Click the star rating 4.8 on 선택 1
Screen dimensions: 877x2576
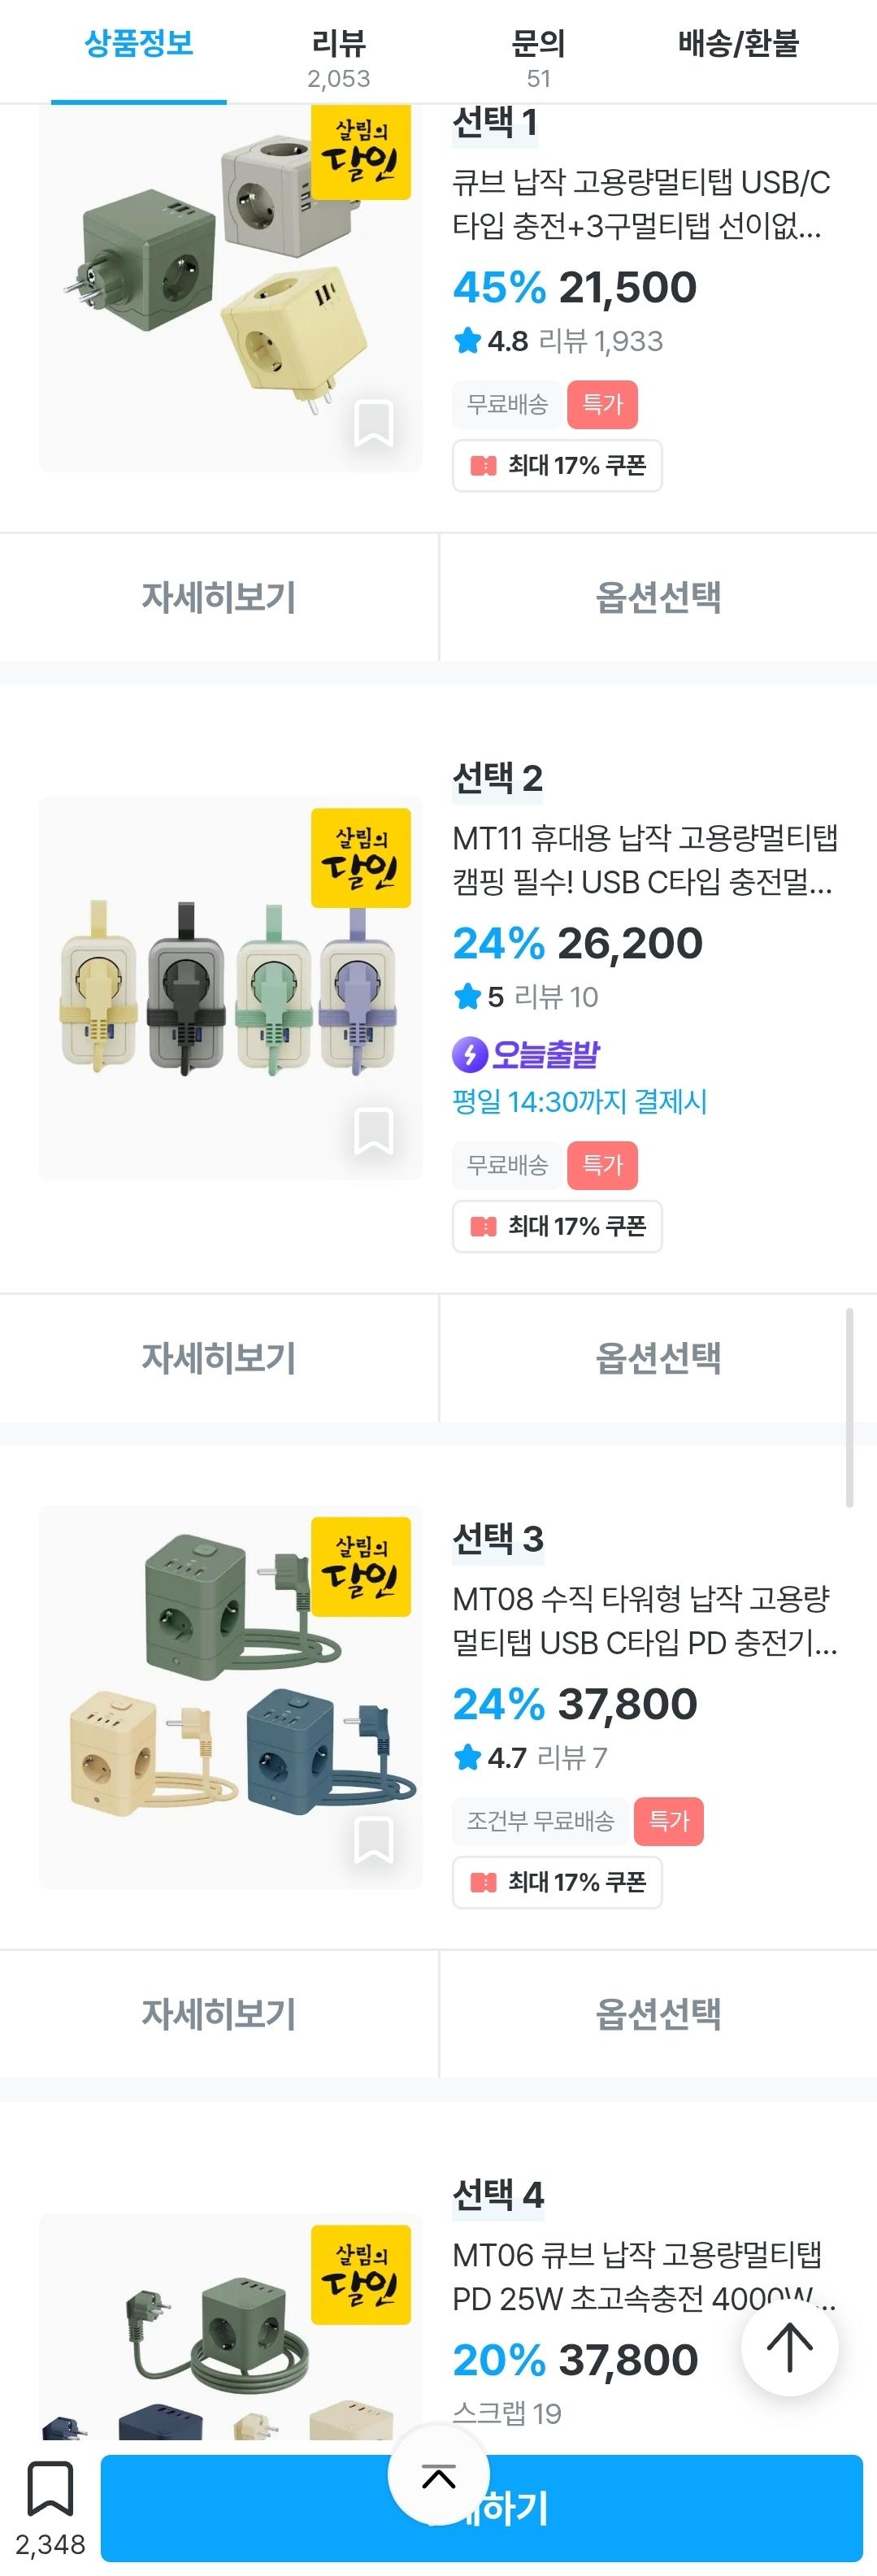(492, 342)
